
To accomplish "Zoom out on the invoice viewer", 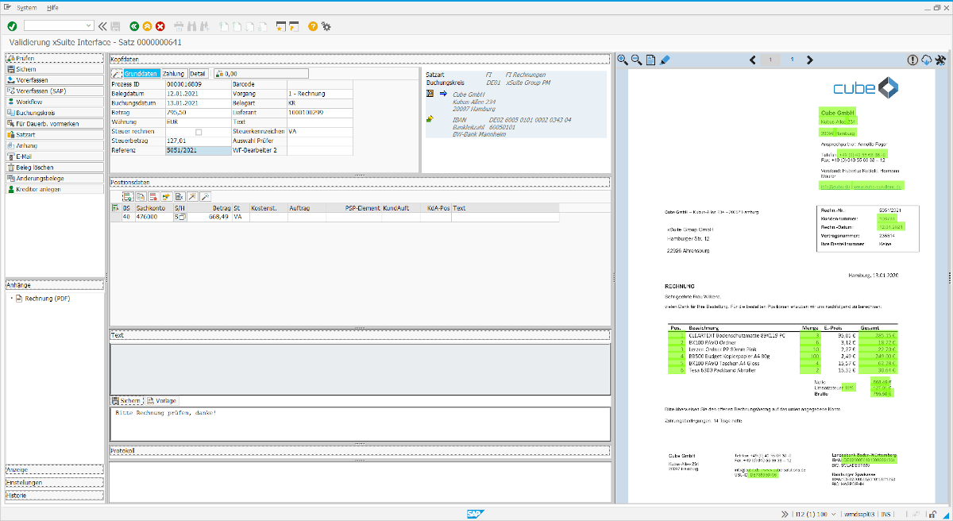I will pos(636,60).
